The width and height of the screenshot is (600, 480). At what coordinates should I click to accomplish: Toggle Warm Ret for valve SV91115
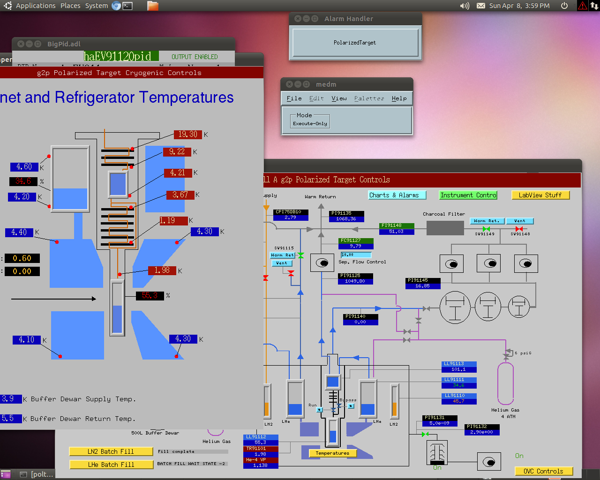pos(282,255)
